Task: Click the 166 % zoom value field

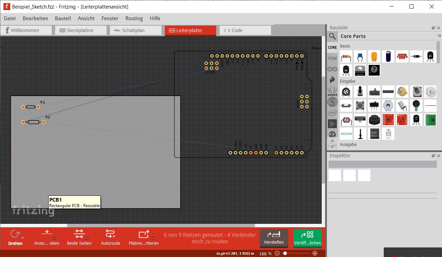Action: tap(266, 254)
